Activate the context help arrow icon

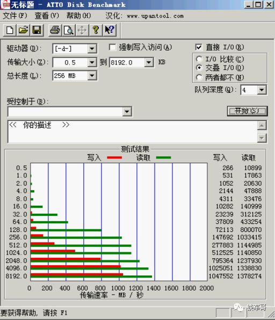click(x=110, y=30)
